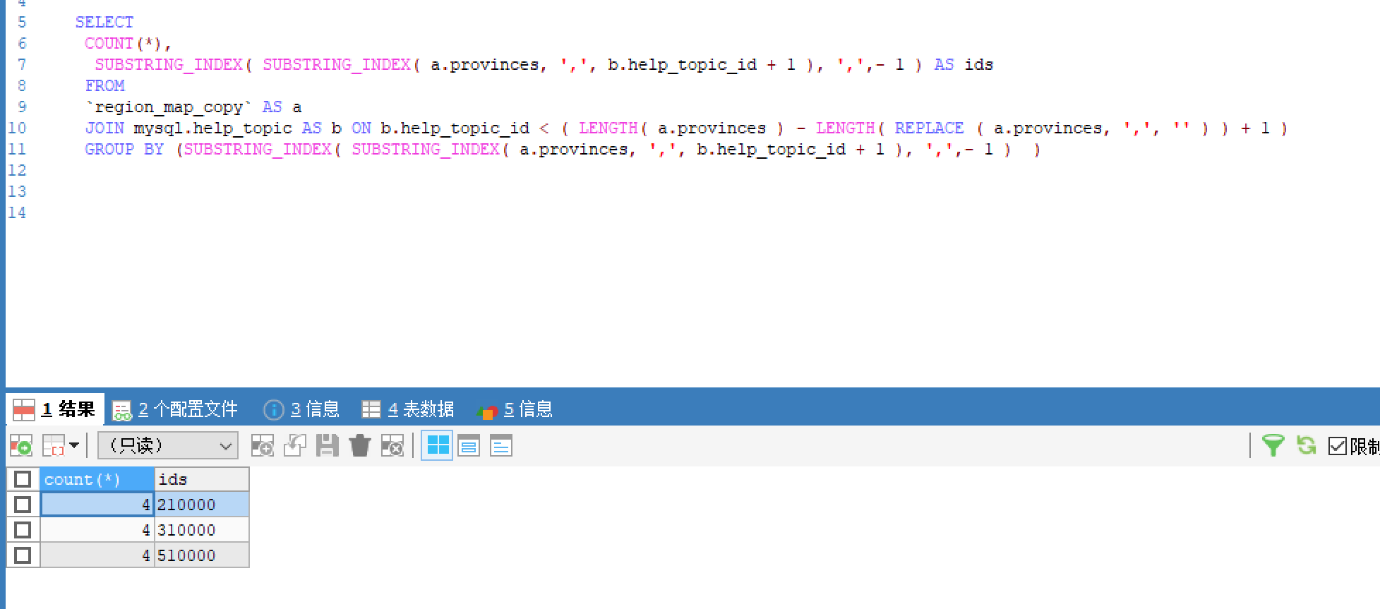Toggle the 限制 limit rows checkbox
Screen dimensions: 1380x609
(1337, 446)
